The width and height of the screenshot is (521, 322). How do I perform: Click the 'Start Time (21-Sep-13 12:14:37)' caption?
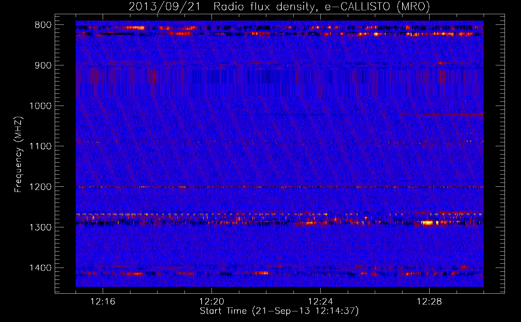279,311
